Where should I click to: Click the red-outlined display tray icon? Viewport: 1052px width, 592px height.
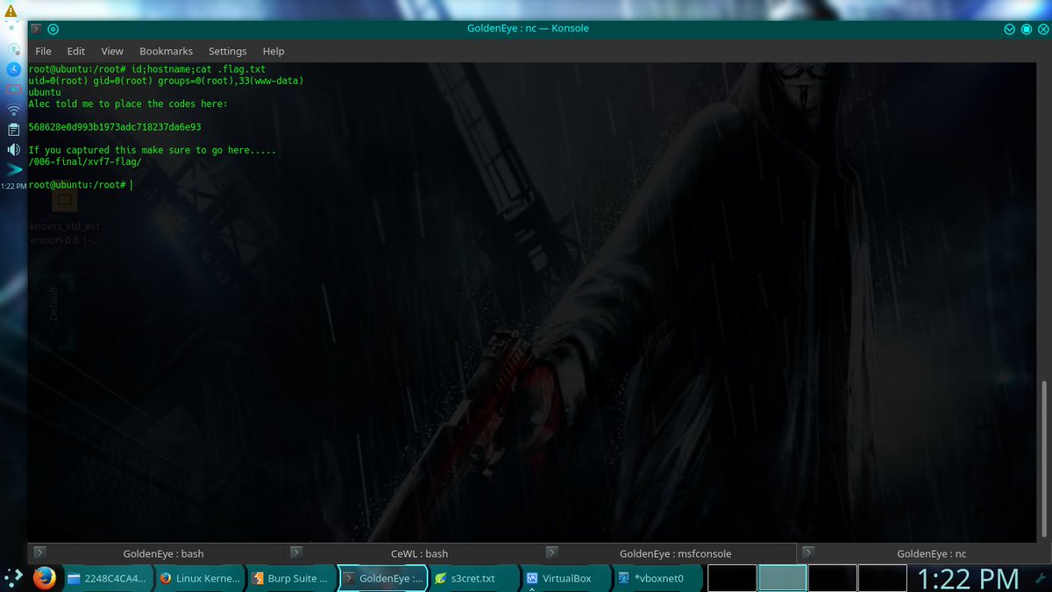pos(13,89)
